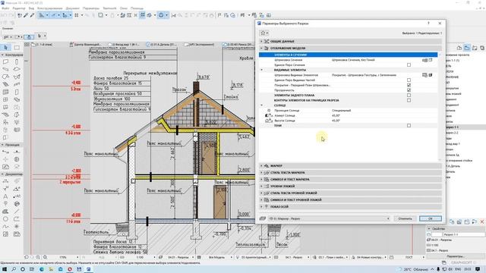Expand the Показ Осей section
This screenshot has height=273, width=486.
(350, 207)
